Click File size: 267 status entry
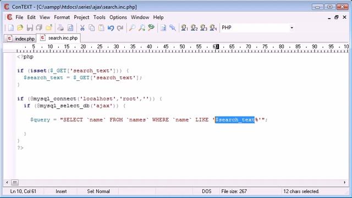The width and height of the screenshot is (352, 198). 234,191
